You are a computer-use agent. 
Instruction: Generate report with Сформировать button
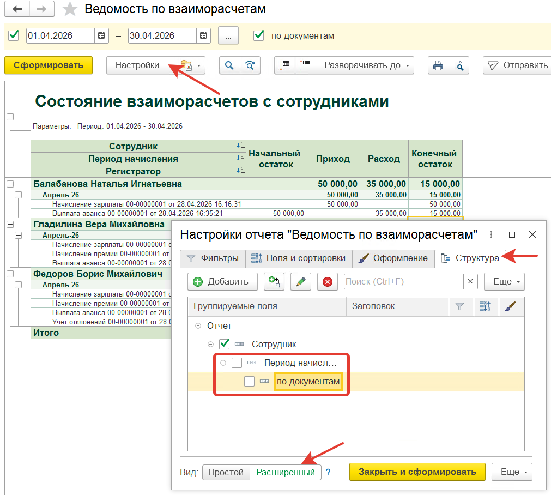coord(49,65)
